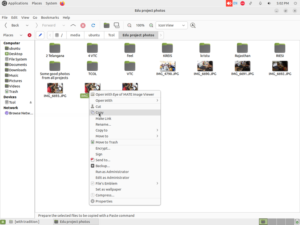Image resolution: width=300 pixels, height=225 pixels.
Task: Expand the Move to submenu
Action: [x=125, y=136]
